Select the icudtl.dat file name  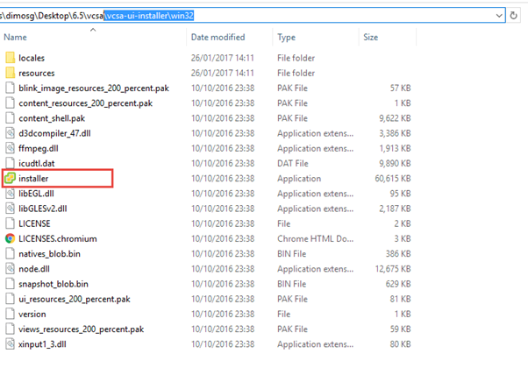coord(36,163)
